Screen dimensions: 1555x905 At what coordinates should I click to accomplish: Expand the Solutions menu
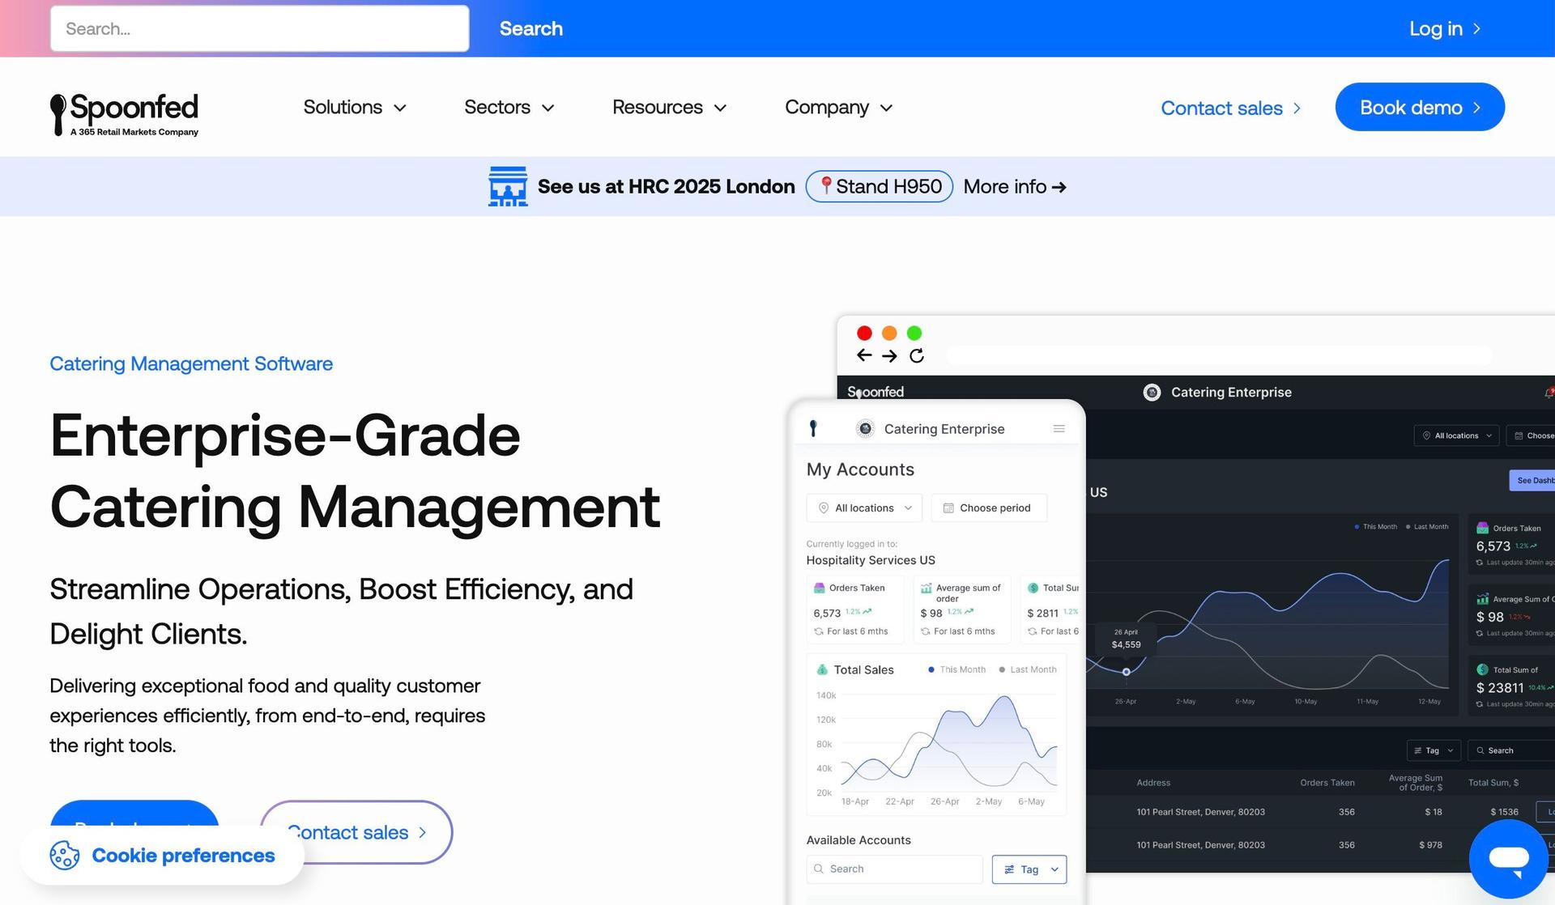[x=355, y=107]
